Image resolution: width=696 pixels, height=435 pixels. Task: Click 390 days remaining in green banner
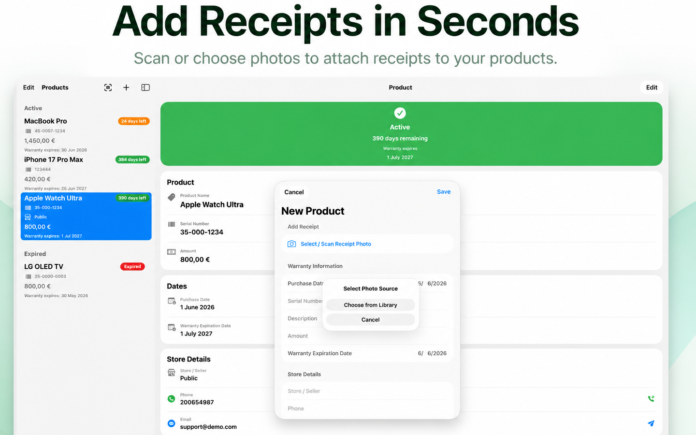400,138
